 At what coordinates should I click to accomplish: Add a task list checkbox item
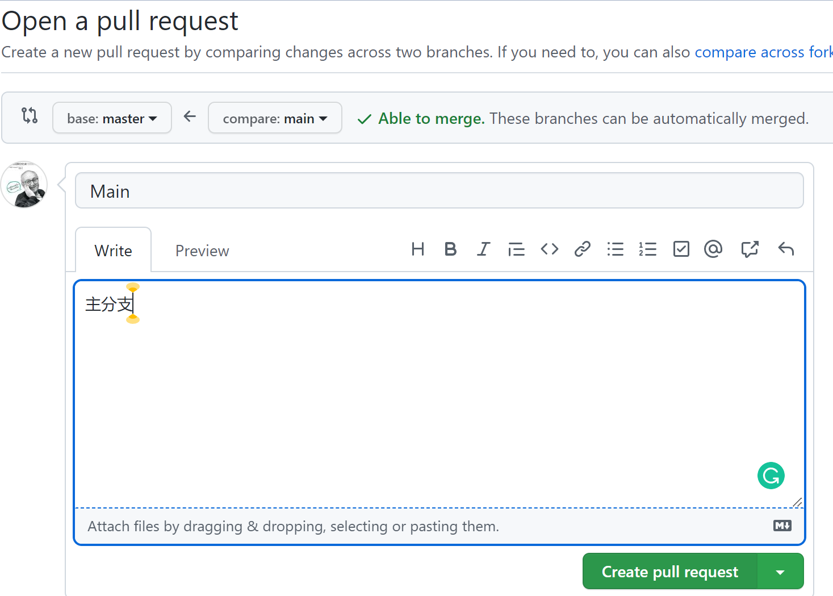point(681,249)
